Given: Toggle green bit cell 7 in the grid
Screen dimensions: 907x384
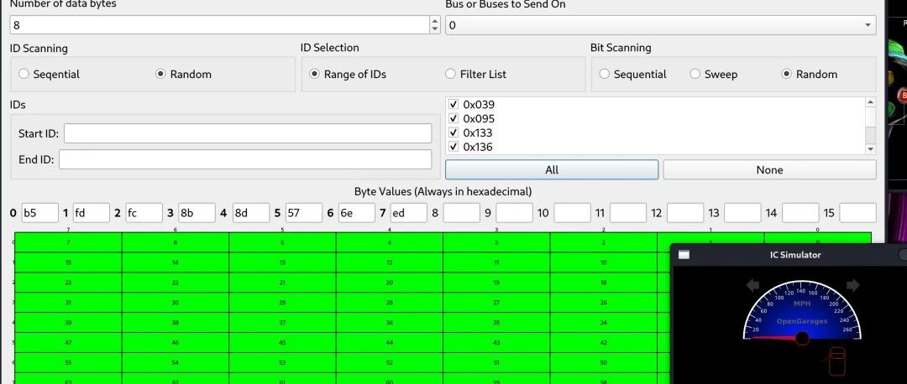Looking at the screenshot, I should [x=68, y=242].
